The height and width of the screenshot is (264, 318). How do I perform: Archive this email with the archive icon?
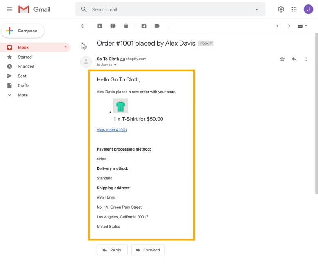(x=100, y=26)
